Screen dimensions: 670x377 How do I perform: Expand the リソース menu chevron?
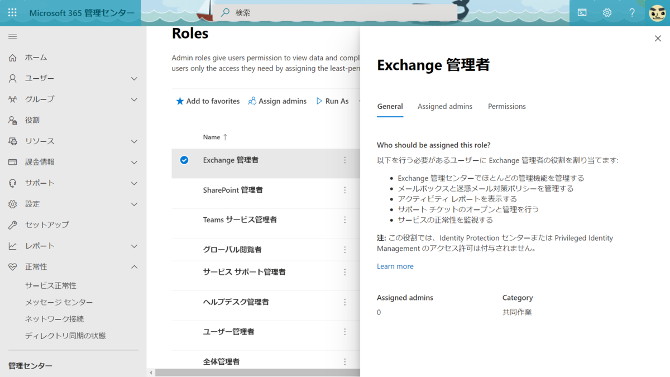tap(134, 141)
